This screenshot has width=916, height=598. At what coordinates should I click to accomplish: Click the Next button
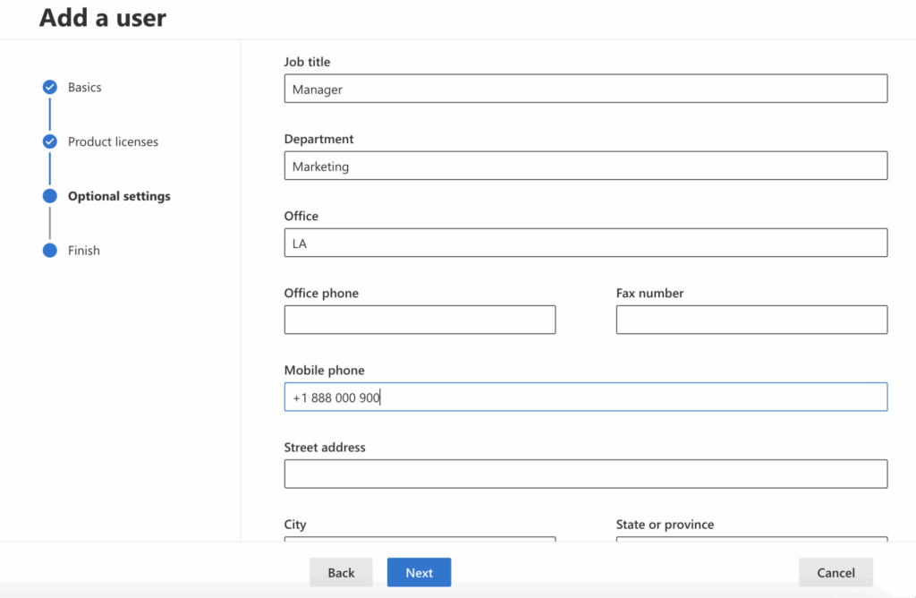(x=419, y=572)
